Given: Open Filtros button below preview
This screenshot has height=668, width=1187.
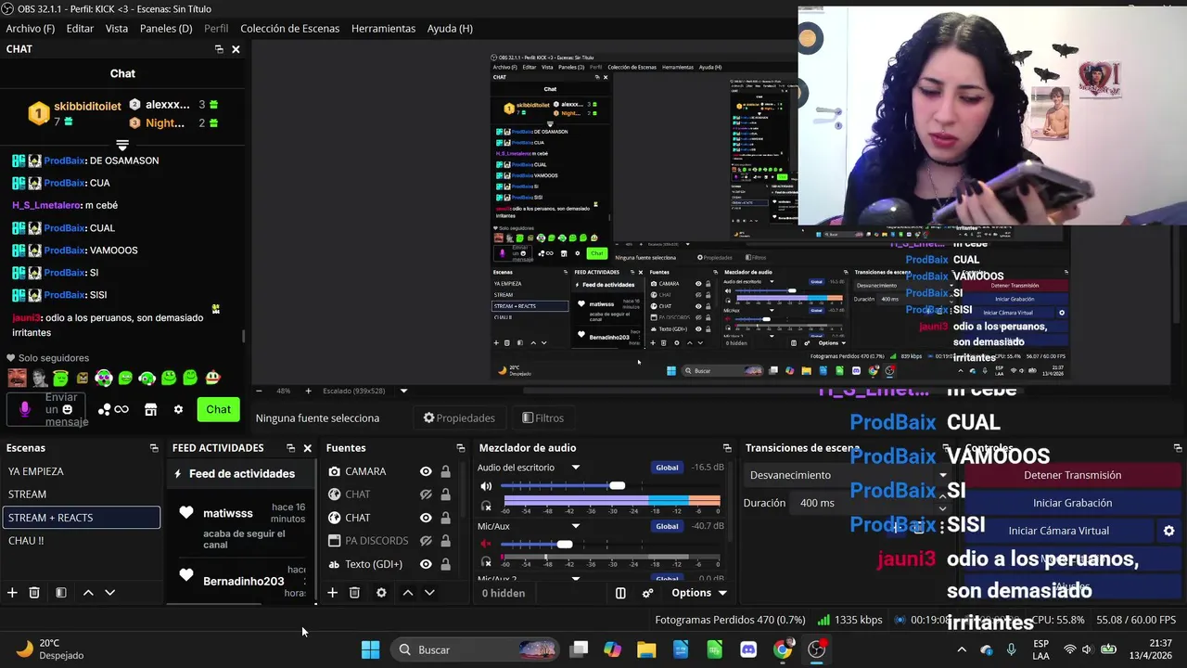Looking at the screenshot, I should tap(542, 418).
